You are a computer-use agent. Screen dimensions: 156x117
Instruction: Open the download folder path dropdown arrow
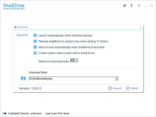point(116,79)
